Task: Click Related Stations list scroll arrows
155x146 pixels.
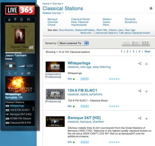Action: click(33, 109)
